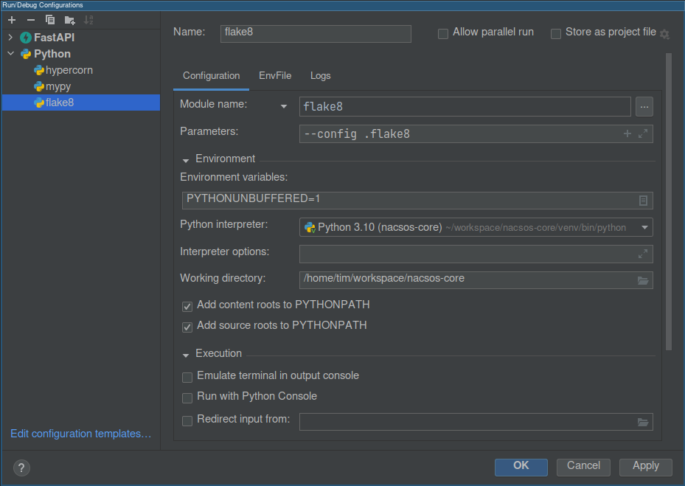Screen dimensions: 685x486
Task: Click the Add New Configuration plus icon
Action: tap(12, 20)
